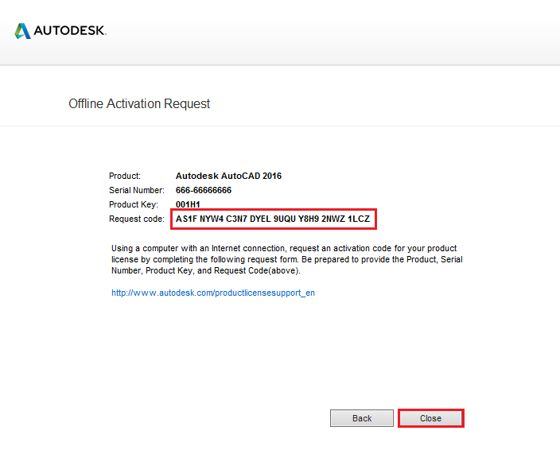Screen dimensions: 560x450
Task: Open the autodesk.com productlicensesupport_en link
Action: (x=213, y=293)
